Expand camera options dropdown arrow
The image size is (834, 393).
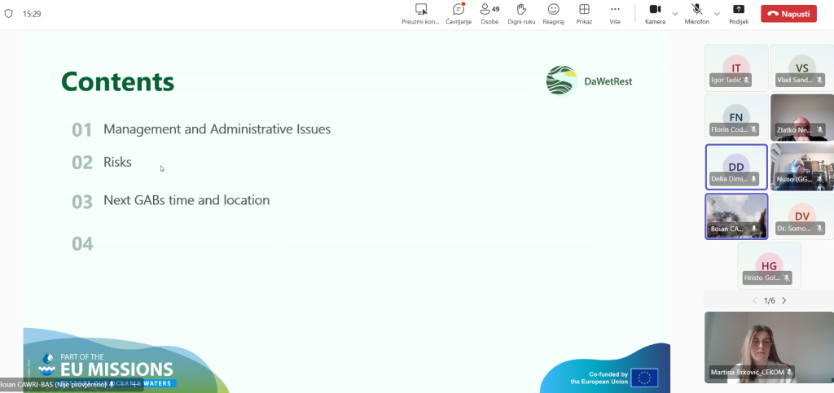(x=675, y=14)
